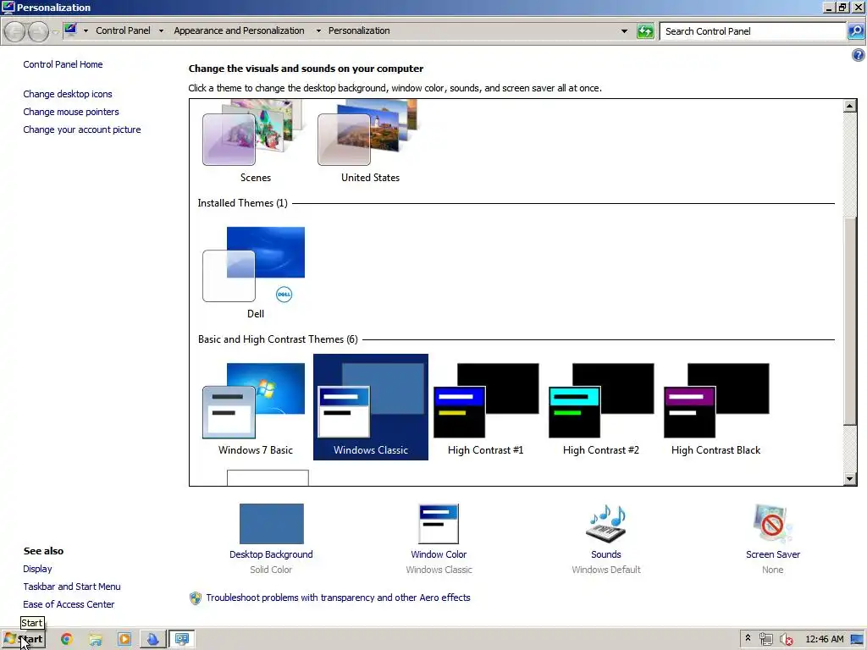The height and width of the screenshot is (650, 867).
Task: Select the United States theme
Action: click(x=370, y=141)
